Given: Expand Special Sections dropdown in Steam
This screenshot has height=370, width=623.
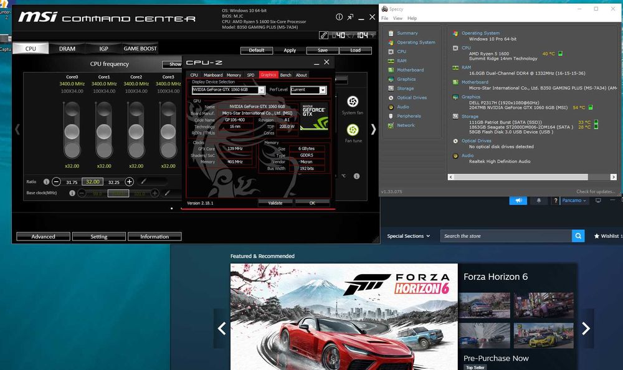Looking at the screenshot, I should pyautogui.click(x=409, y=236).
